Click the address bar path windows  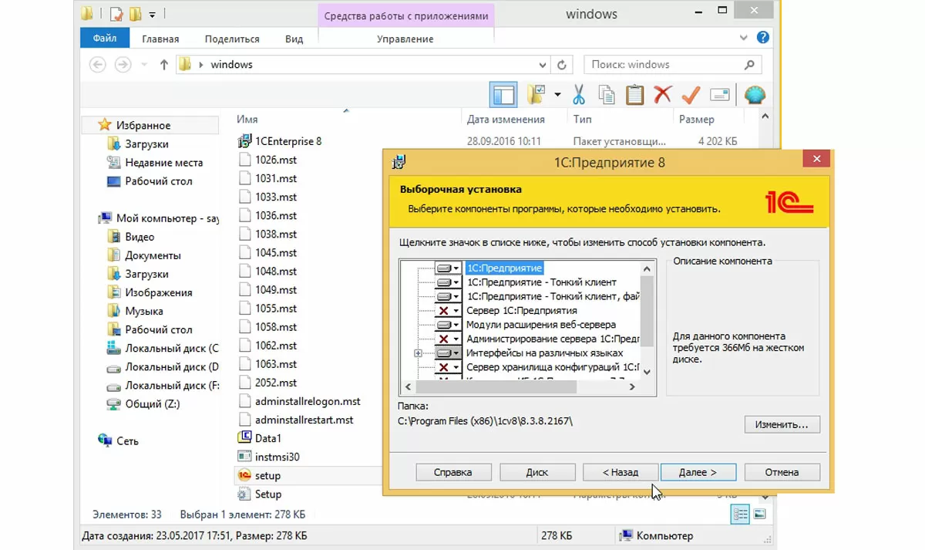pyautogui.click(x=231, y=65)
